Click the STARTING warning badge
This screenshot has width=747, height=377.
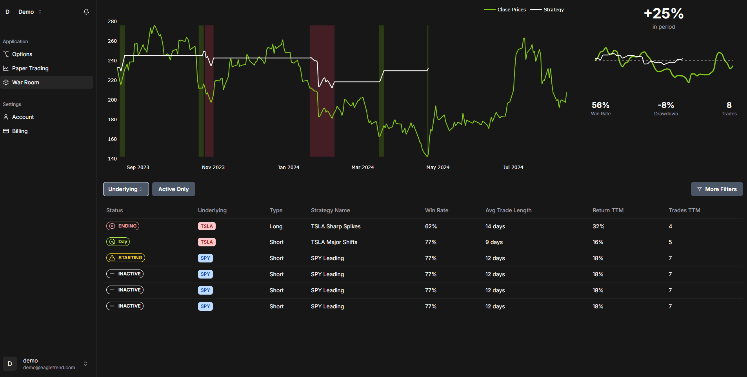coord(125,258)
